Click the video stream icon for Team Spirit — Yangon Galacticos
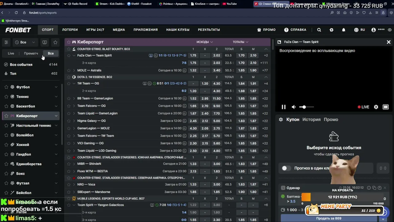The height and width of the screenshot is (222, 394). [152, 205]
